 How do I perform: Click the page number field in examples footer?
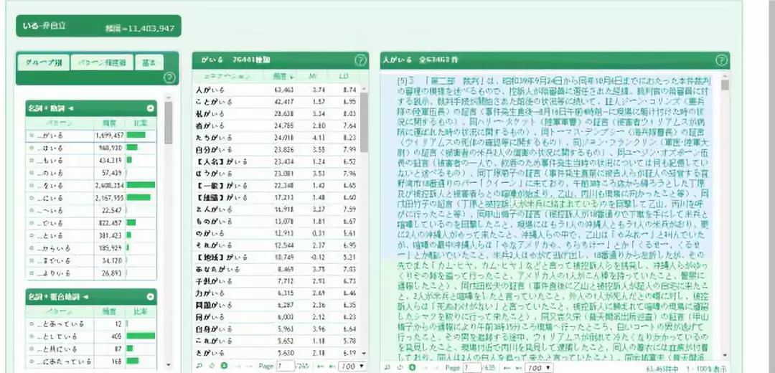pos(472,367)
